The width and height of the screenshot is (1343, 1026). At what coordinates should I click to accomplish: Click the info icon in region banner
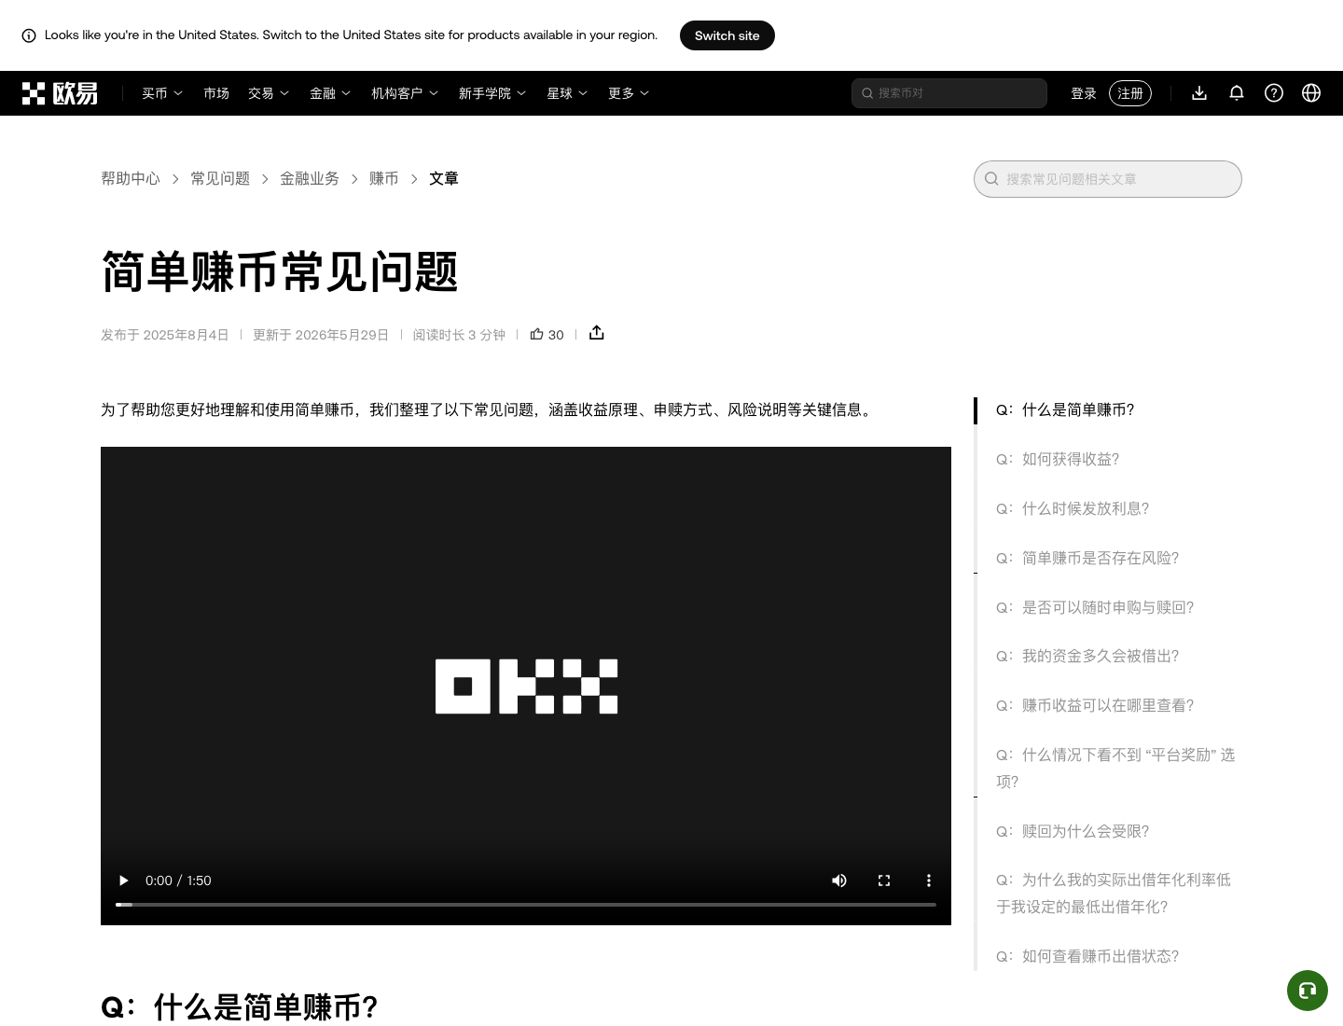[x=29, y=35]
